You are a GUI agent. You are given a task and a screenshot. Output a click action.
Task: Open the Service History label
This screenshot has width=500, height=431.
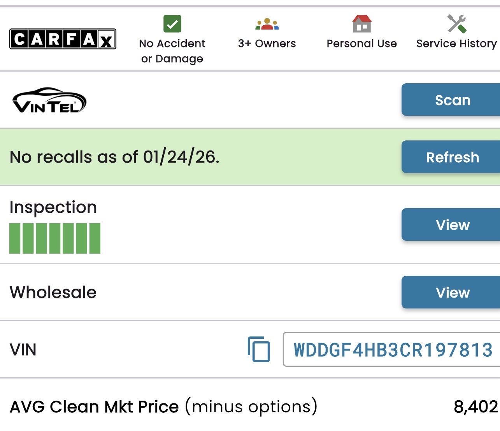tap(456, 44)
